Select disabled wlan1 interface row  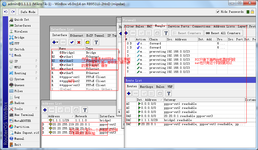coord(84,89)
